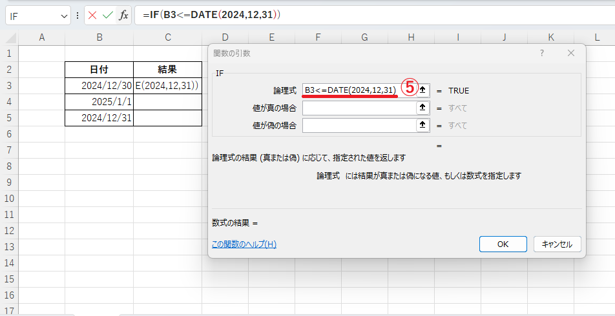
Task: Click cell with header 結果
Action: 168,69
